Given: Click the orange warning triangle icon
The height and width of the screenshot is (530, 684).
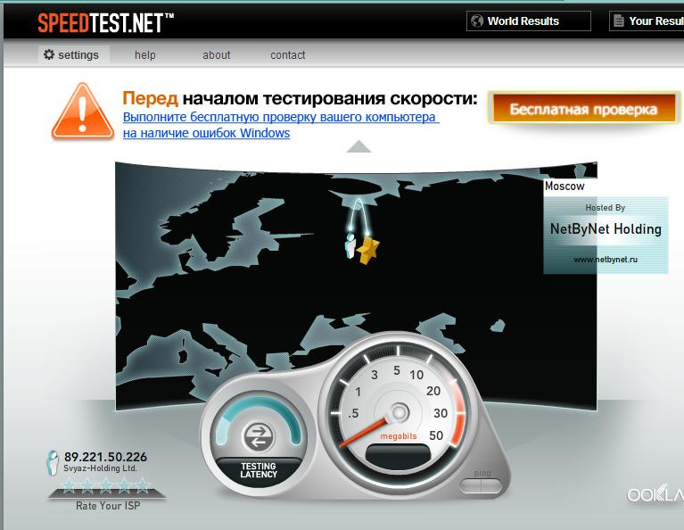Looking at the screenshot, I should pos(82,112).
